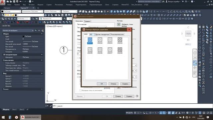
Task: Click the Save icon in quick access toolbar
Action: click(x=14, y=1)
